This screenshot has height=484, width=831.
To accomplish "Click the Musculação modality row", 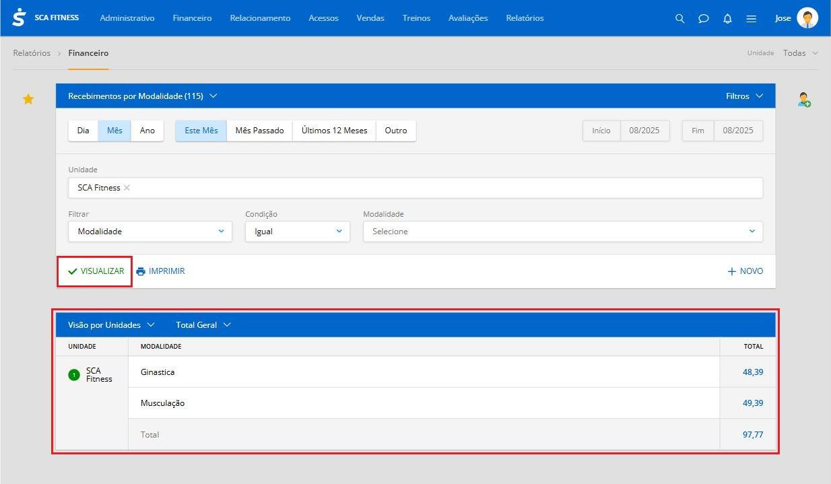I will click(x=424, y=403).
